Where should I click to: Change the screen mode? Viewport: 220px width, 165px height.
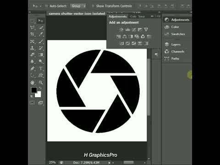41,103
